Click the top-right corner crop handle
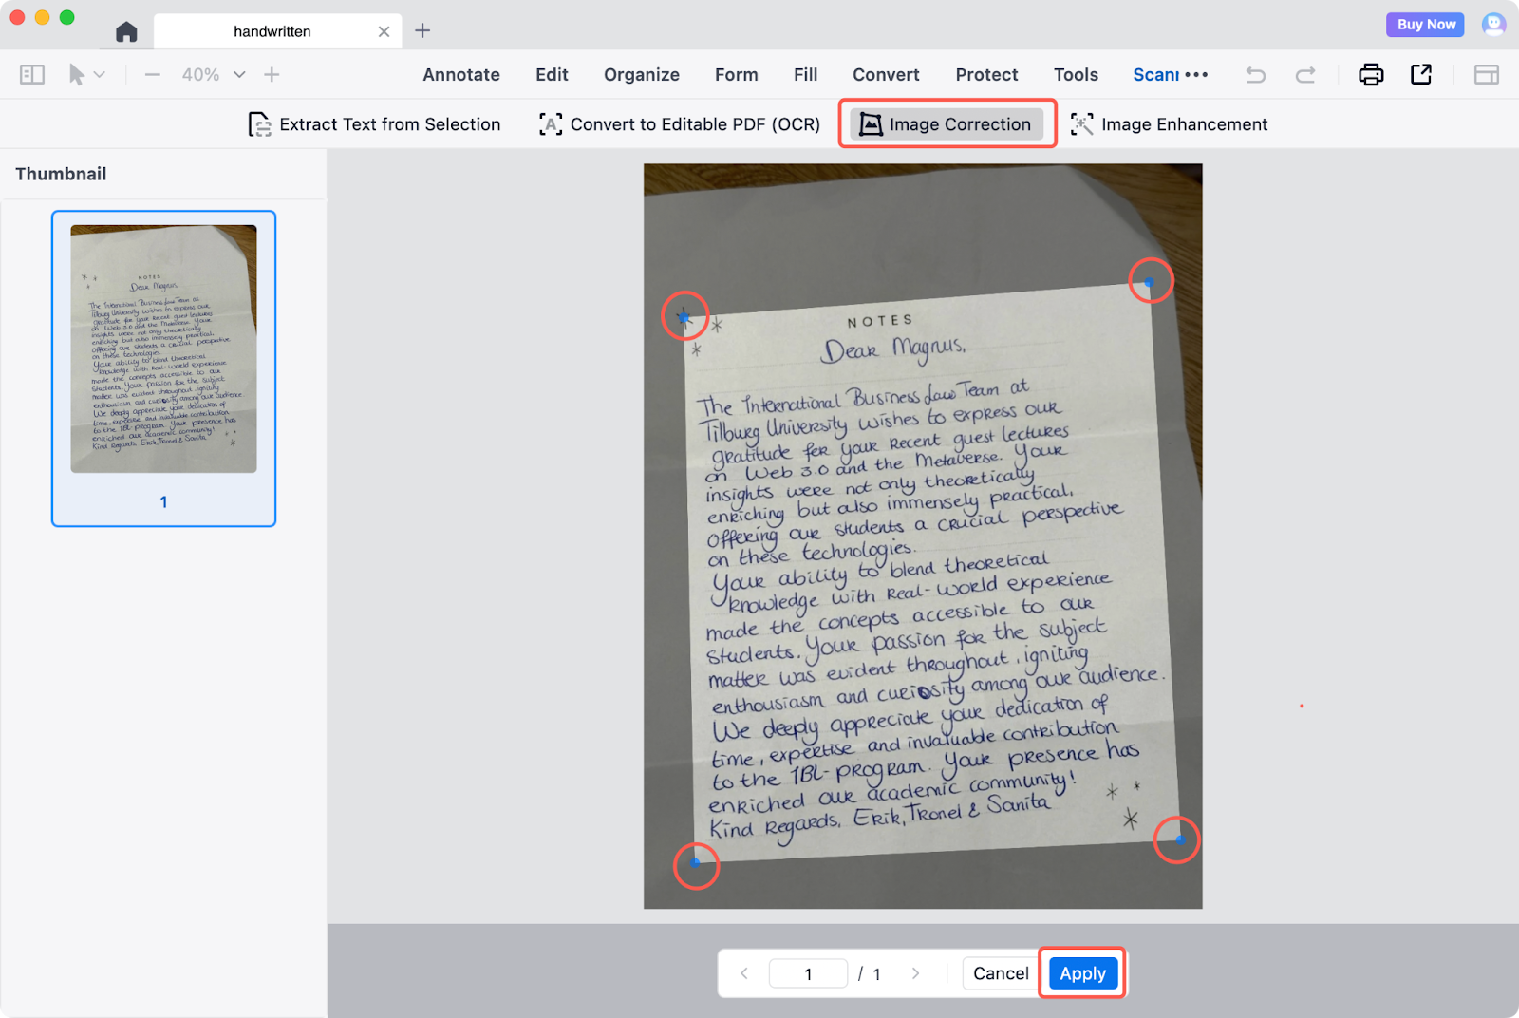1519x1018 pixels. click(1150, 282)
